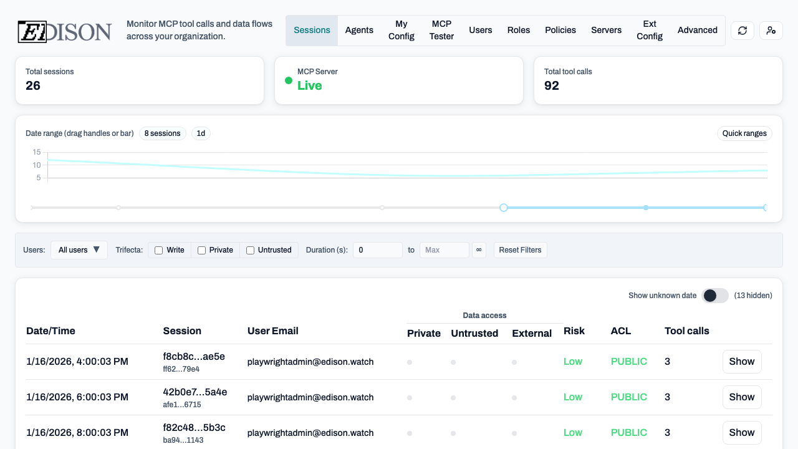Switch to the Agents tab
This screenshot has height=449, width=798.
(x=359, y=31)
